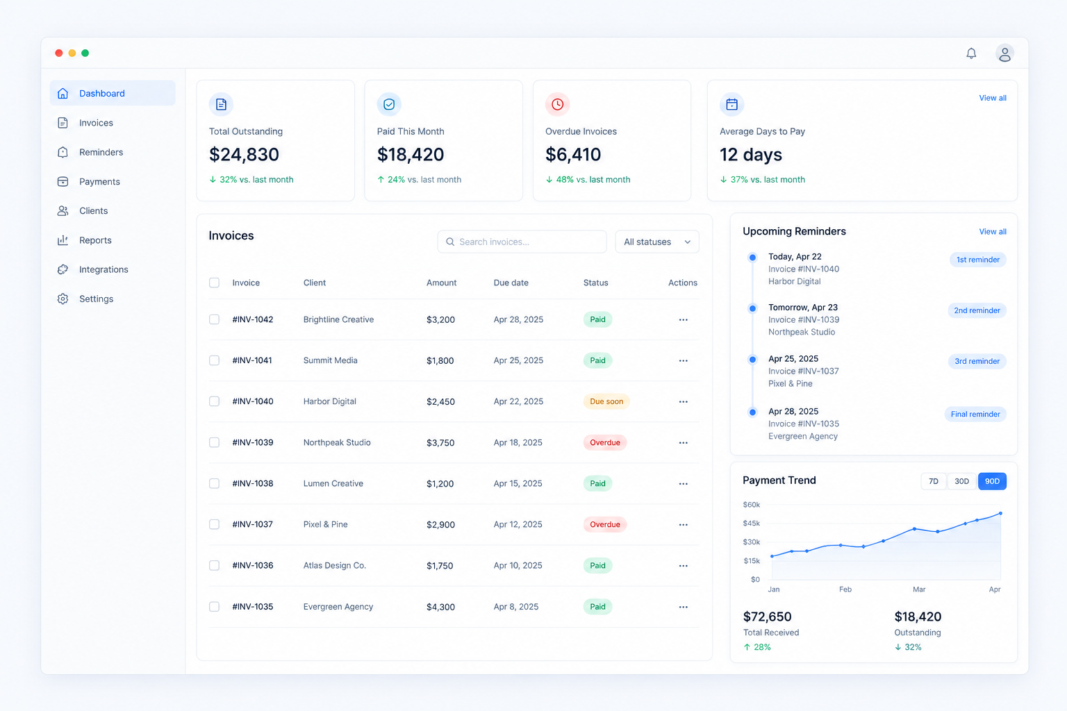This screenshot has height=711, width=1067.
Task: Open notifications bell icon
Action: tap(971, 53)
